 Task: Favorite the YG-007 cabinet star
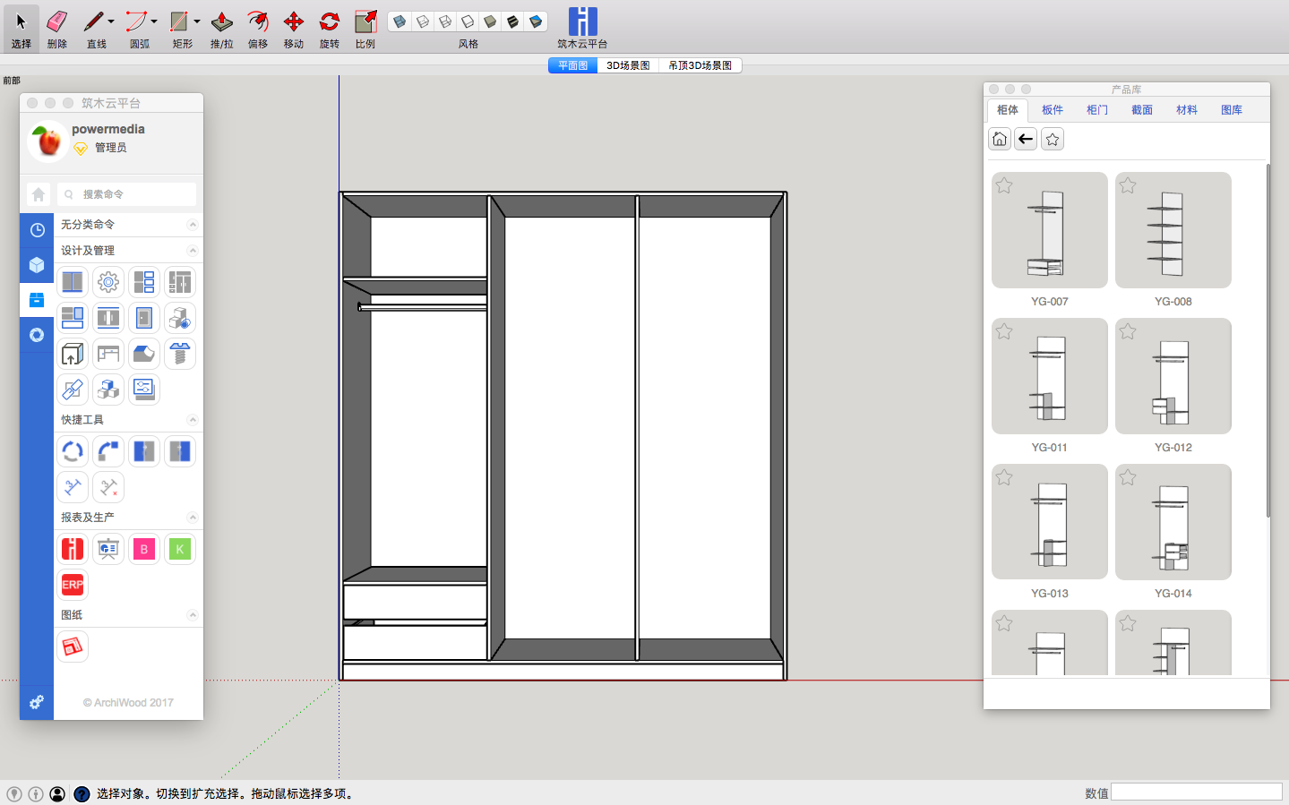pos(1004,185)
